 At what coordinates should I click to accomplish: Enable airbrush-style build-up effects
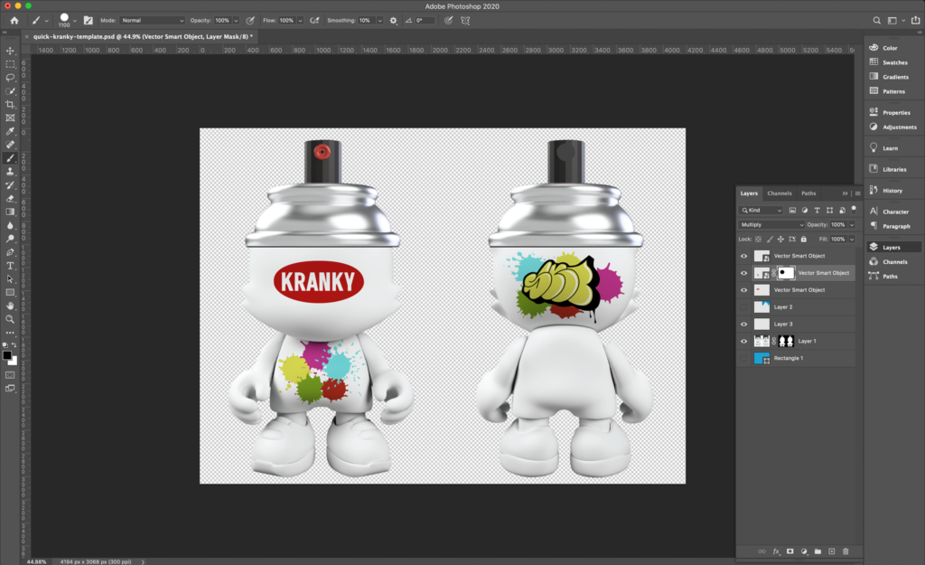point(314,20)
